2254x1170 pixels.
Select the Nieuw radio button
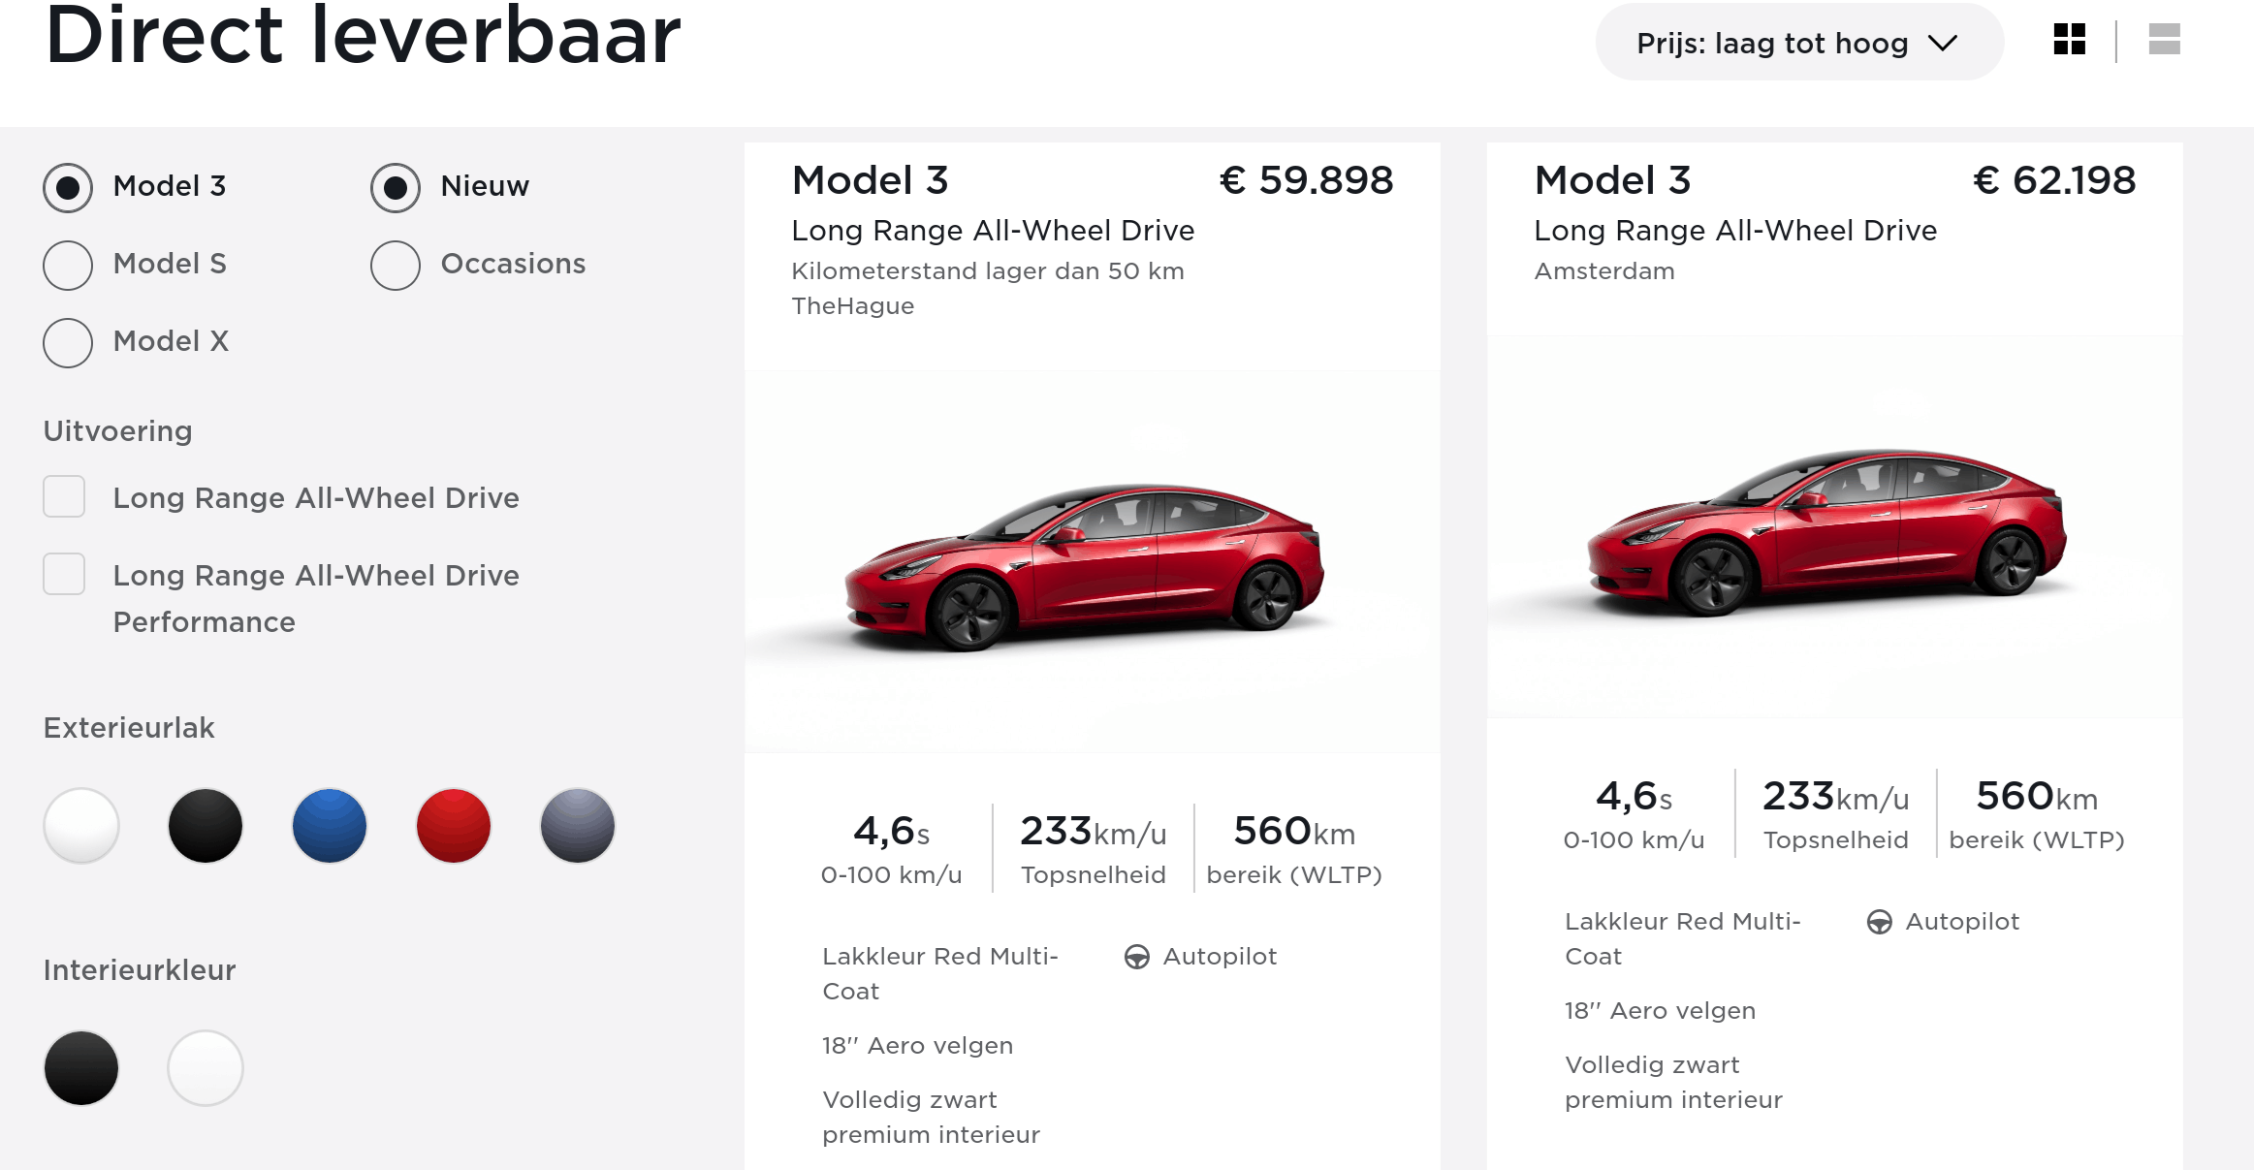[396, 187]
